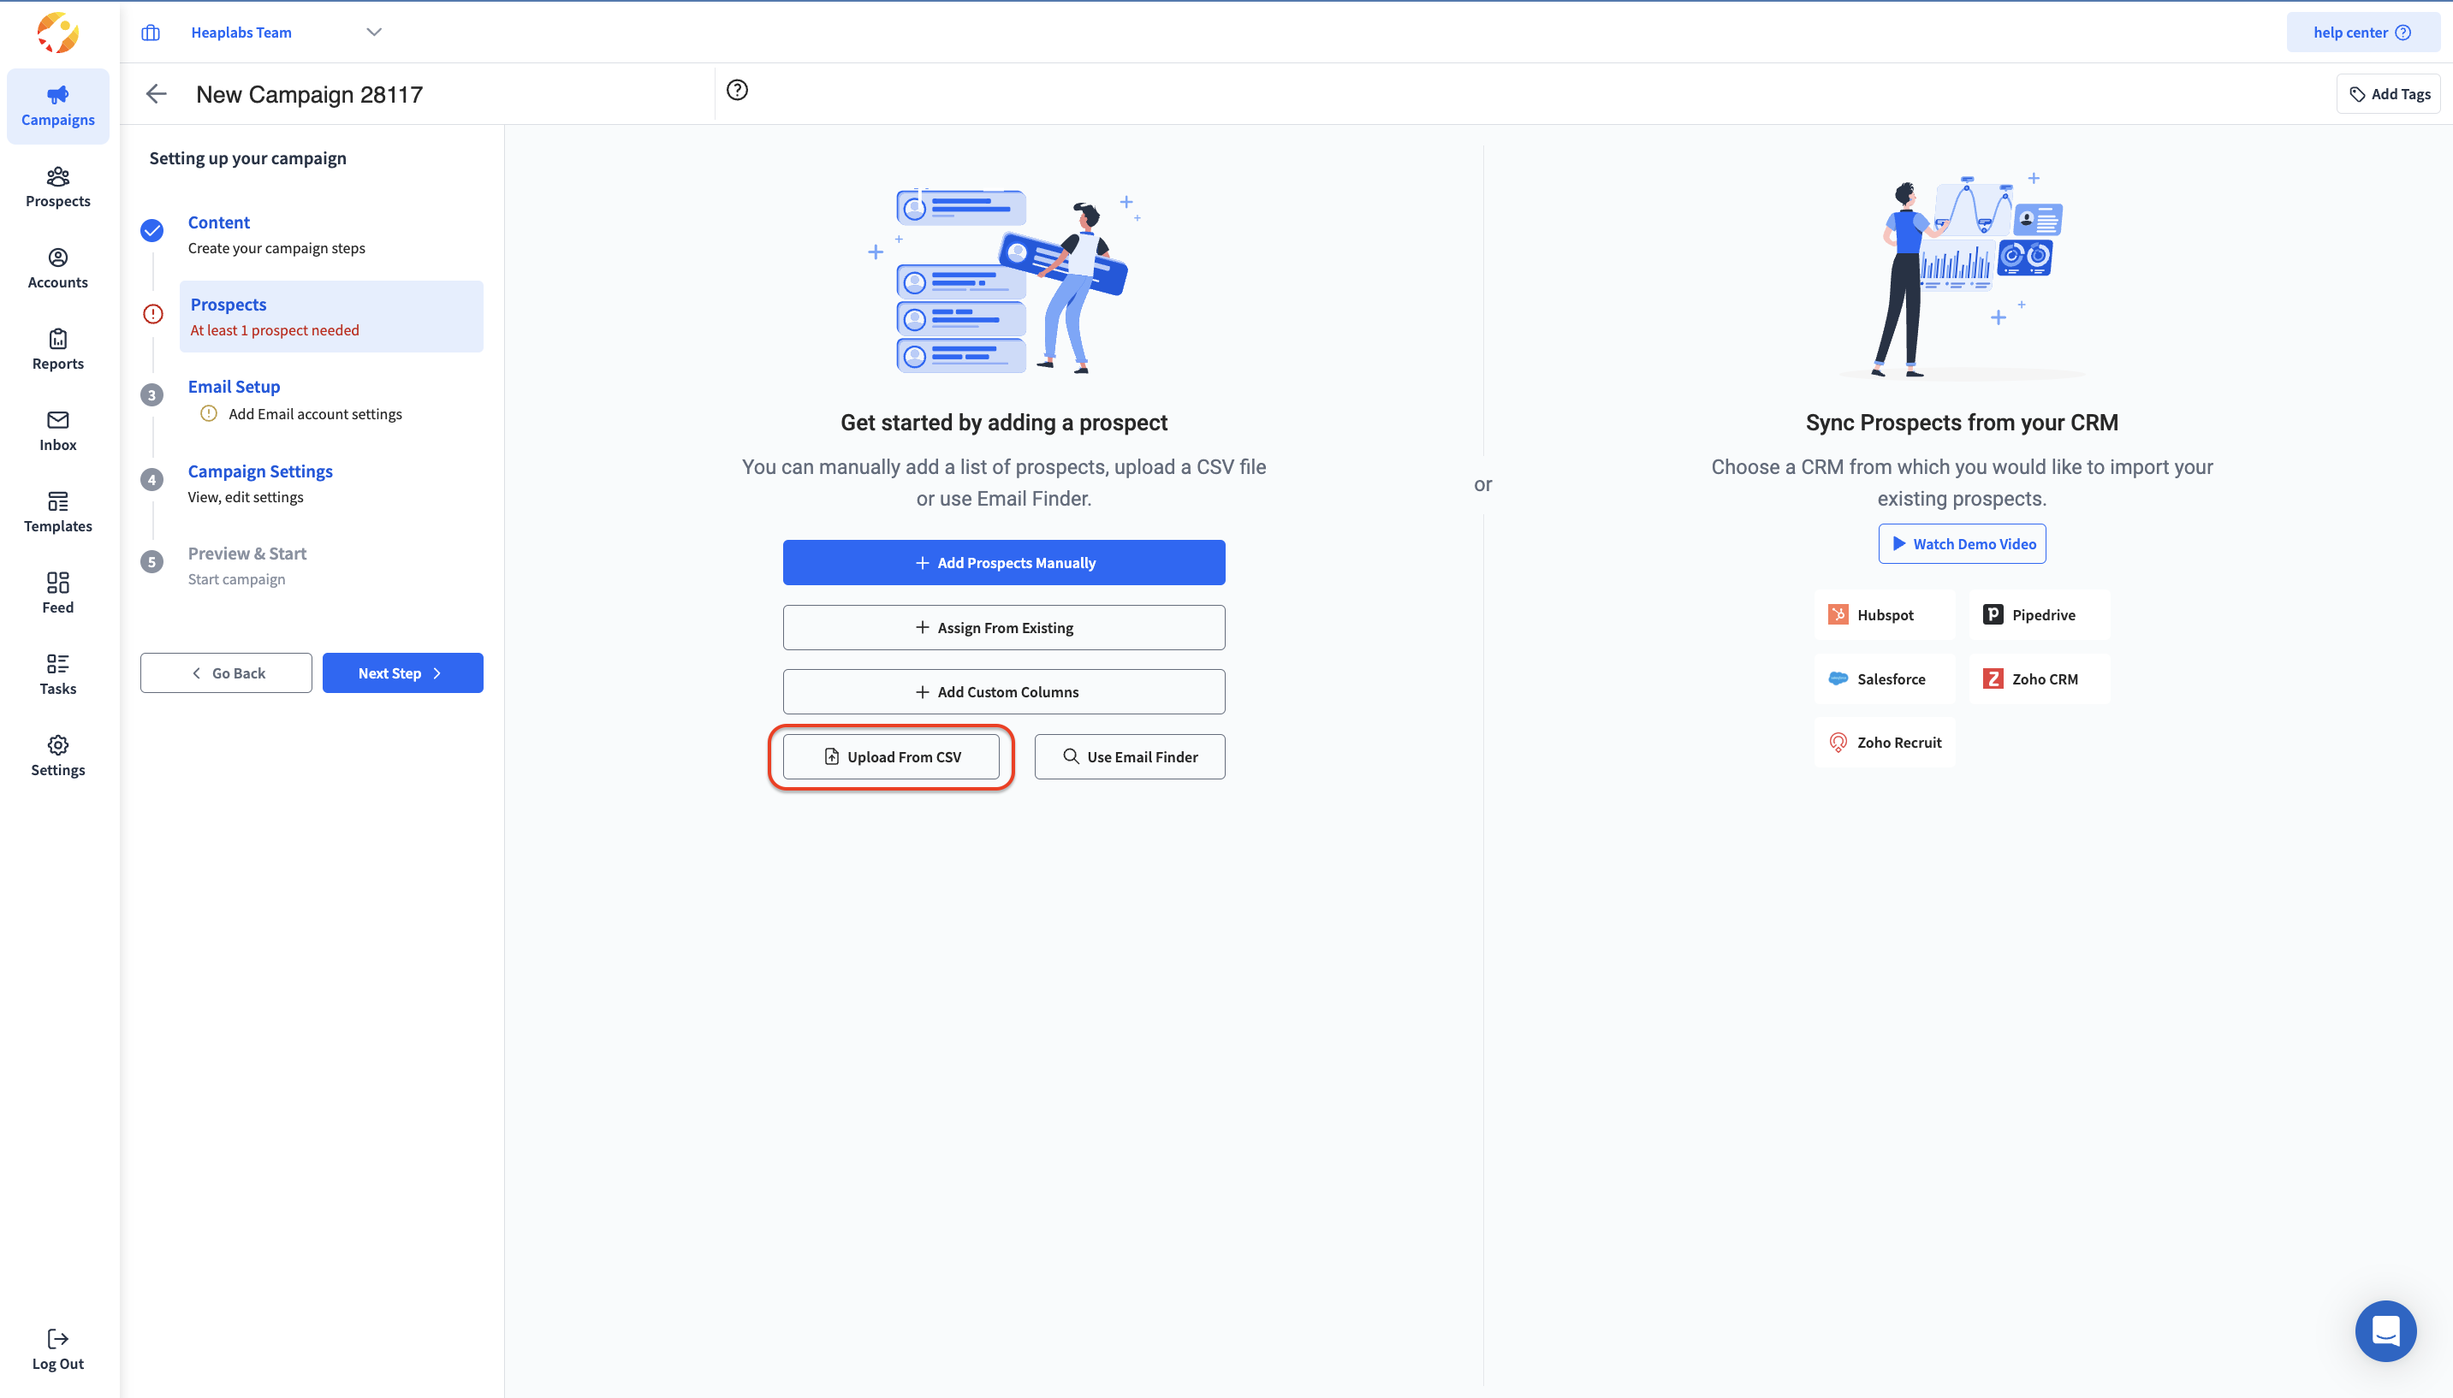Open the Prospects sidebar section
The width and height of the screenshot is (2453, 1398).
57,187
